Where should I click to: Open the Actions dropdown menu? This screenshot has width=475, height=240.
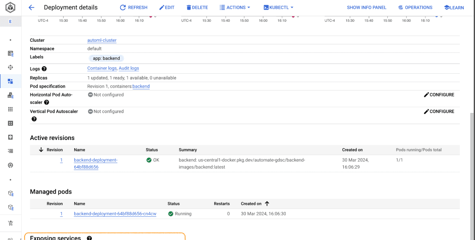pyautogui.click(x=235, y=7)
